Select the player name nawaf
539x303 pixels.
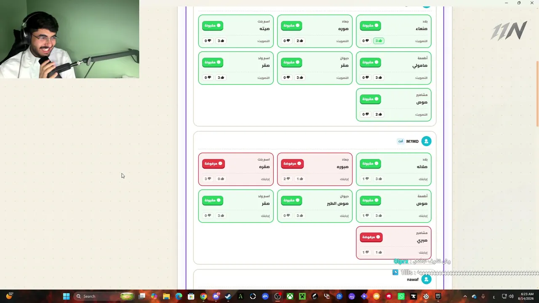point(413,279)
